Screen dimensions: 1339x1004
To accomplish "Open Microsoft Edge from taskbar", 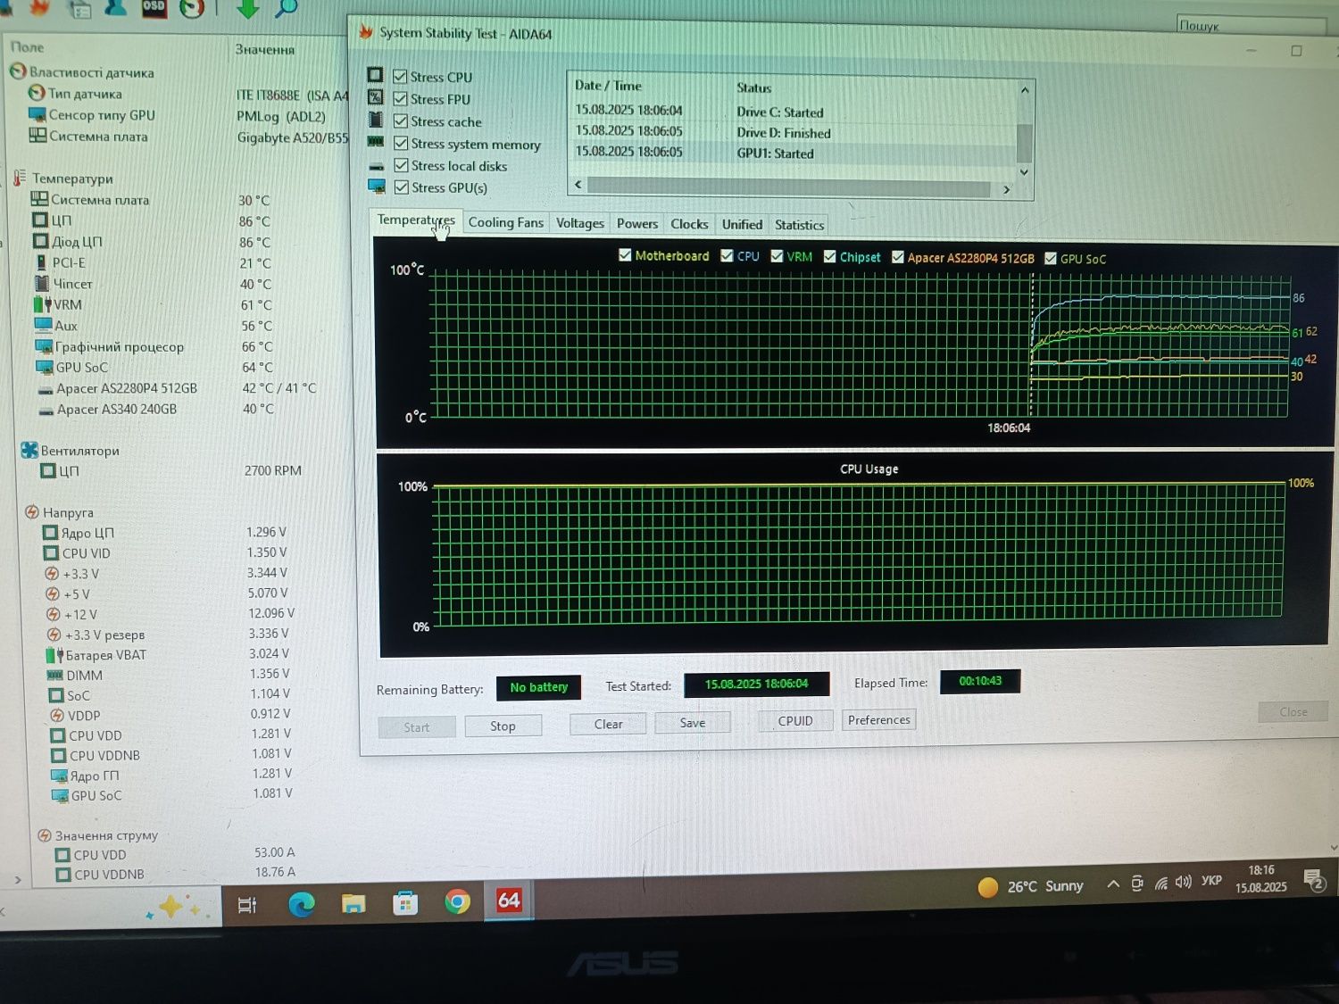I will pyautogui.click(x=302, y=904).
